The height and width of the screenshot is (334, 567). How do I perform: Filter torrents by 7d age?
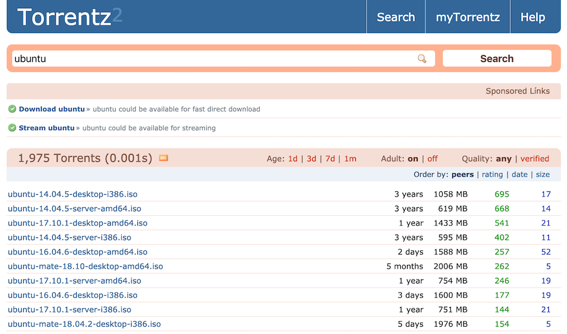(330, 159)
